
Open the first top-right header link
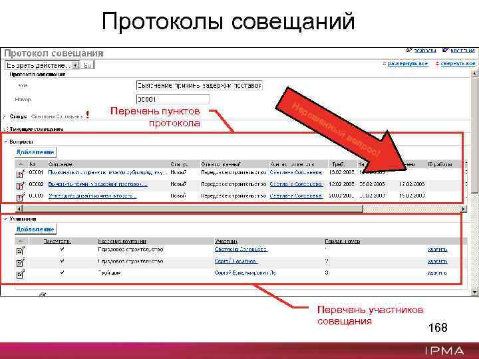click(424, 51)
